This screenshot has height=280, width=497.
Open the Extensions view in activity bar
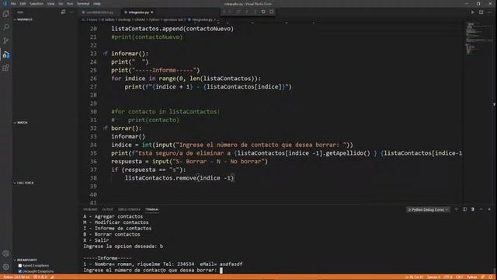point(5,68)
